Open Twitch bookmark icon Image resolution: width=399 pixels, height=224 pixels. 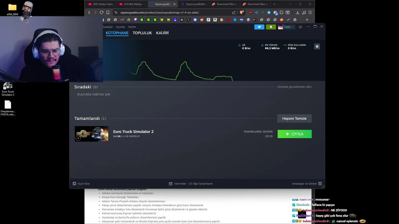pos(135,20)
